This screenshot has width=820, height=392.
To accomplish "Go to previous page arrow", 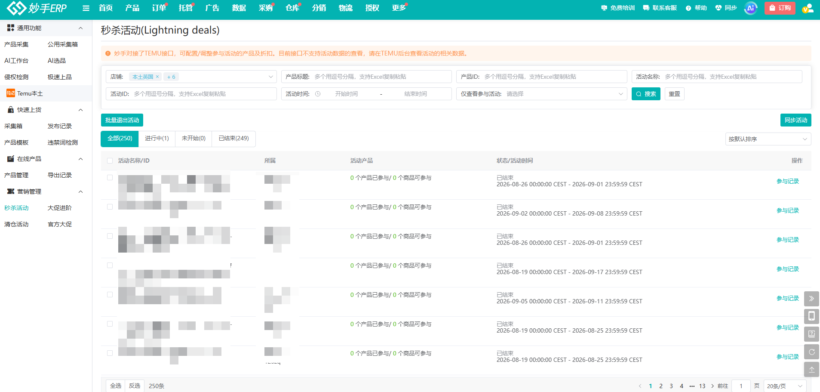I will pos(640,386).
